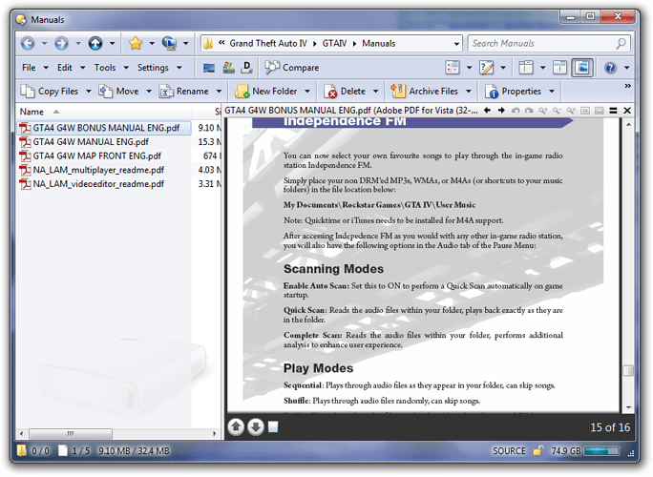Image resolution: width=653 pixels, height=477 pixels.
Task: Click the Search Manuals input field
Action: (x=540, y=43)
